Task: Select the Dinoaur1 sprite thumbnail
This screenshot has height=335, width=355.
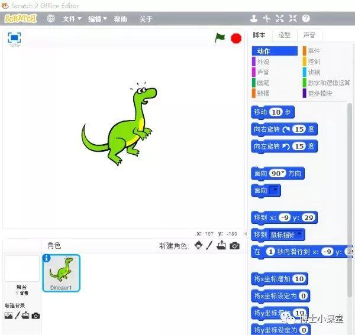Action: pyautogui.click(x=62, y=273)
